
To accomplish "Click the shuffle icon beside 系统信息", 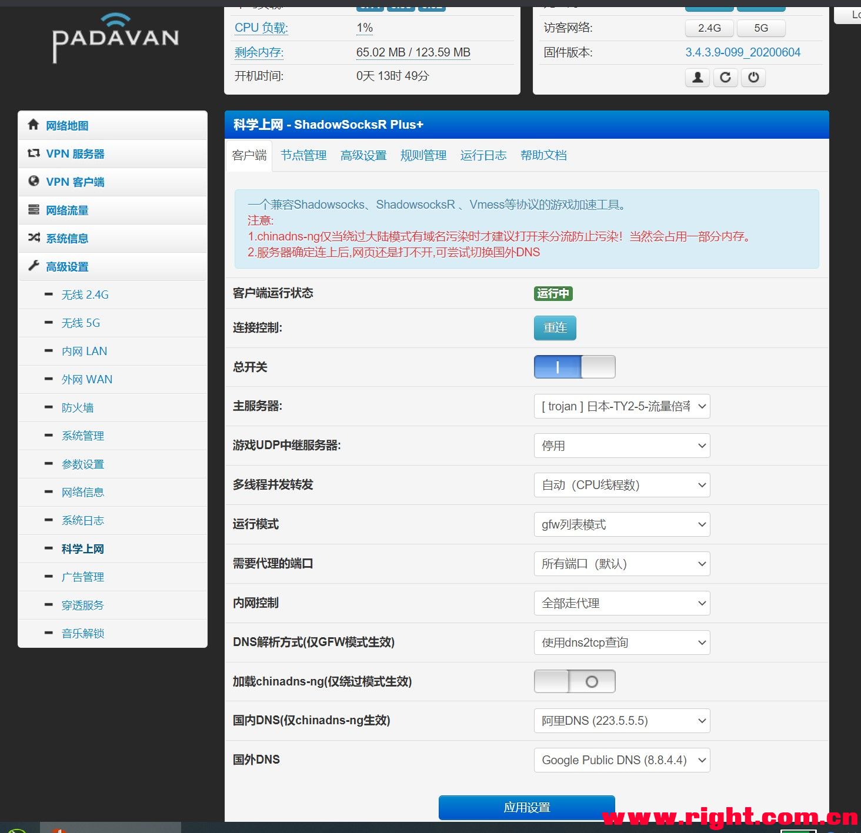I will coord(34,237).
